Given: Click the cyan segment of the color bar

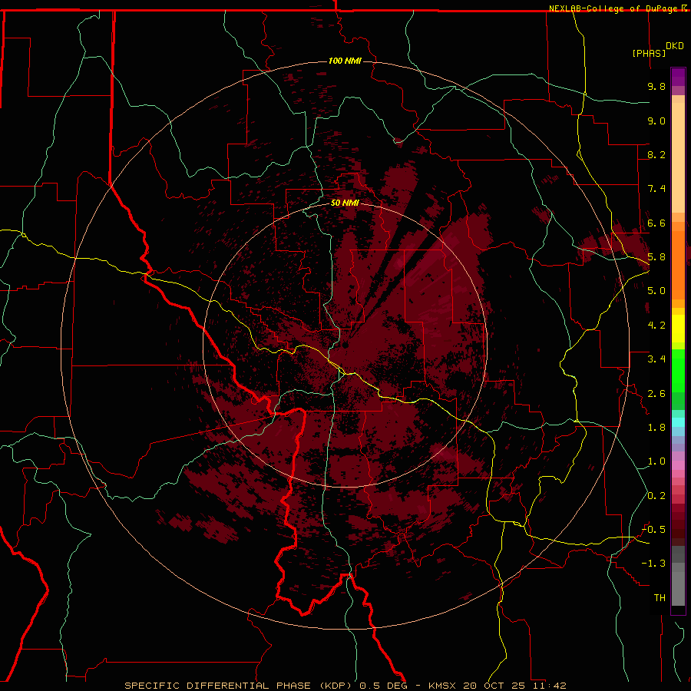Looking at the screenshot, I should tap(678, 422).
